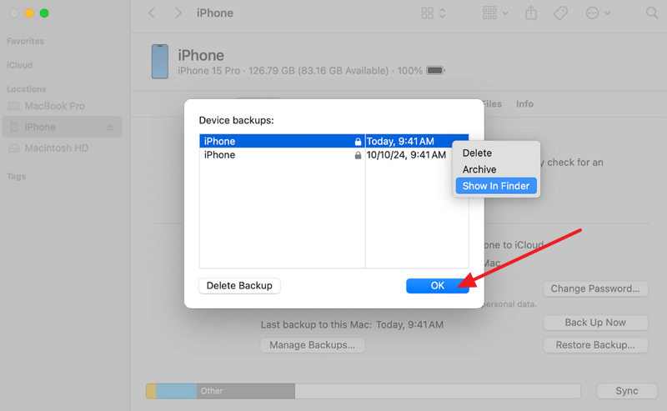Viewport: 667px width, 411px height.
Task: Click the Restore Backup... button
Action: [x=595, y=345]
